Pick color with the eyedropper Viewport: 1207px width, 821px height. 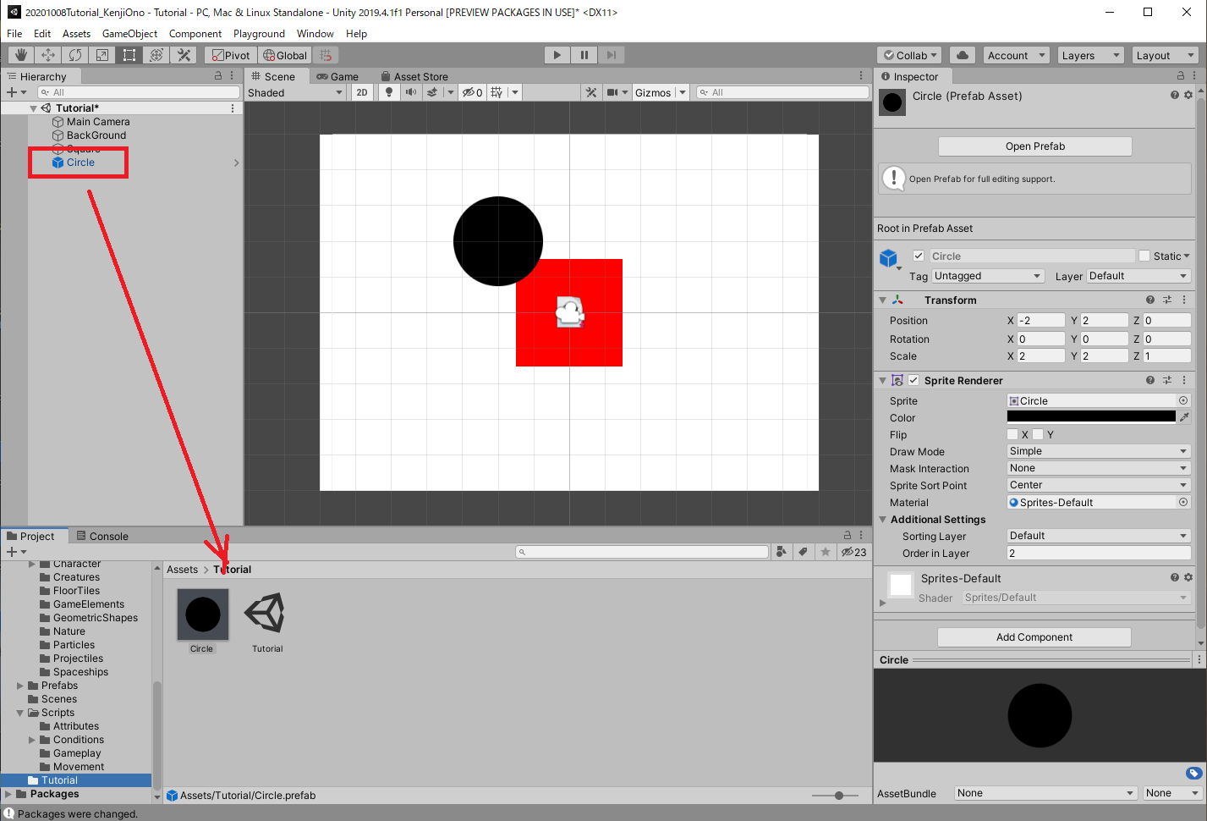click(1184, 417)
